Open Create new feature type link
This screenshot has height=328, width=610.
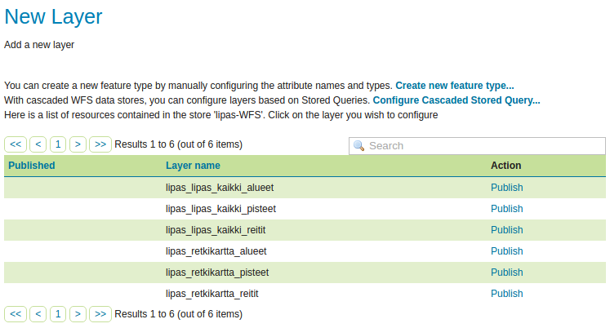click(x=455, y=86)
